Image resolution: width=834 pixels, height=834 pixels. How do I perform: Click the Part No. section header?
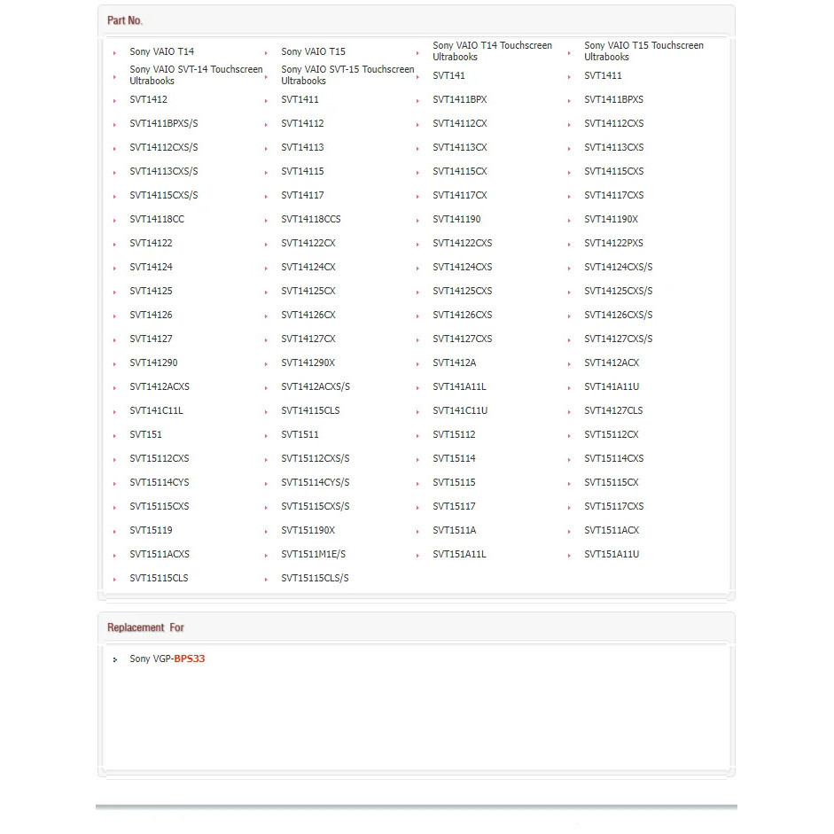tap(125, 20)
